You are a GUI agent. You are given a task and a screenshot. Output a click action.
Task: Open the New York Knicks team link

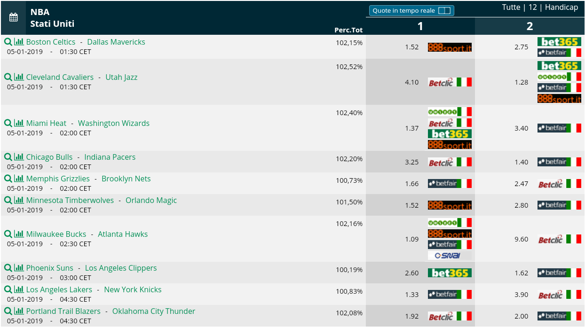[x=133, y=289]
